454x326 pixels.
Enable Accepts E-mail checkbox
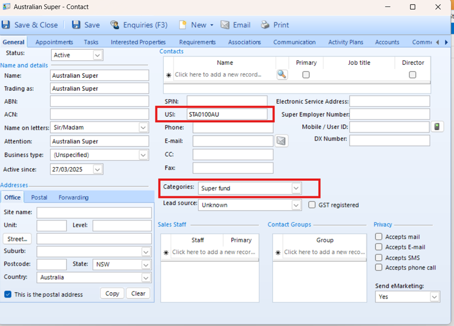click(379, 247)
